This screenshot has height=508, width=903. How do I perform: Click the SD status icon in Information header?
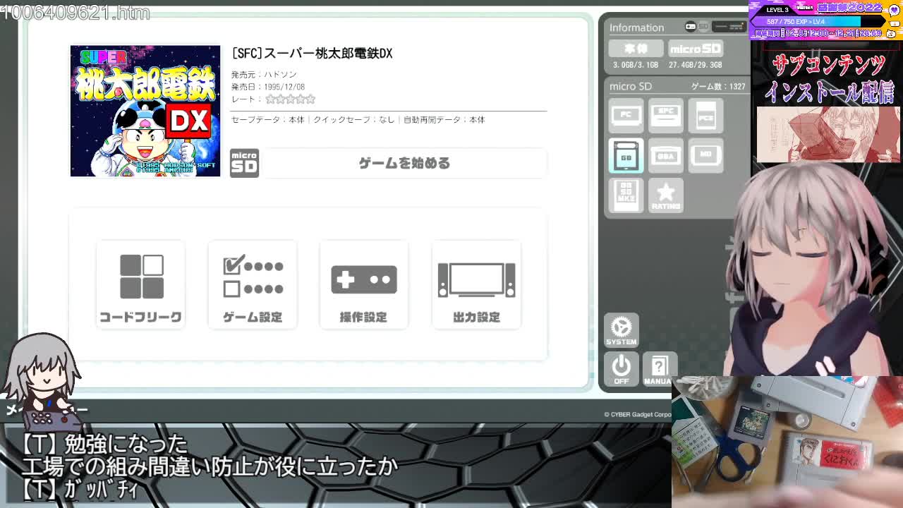click(x=703, y=27)
